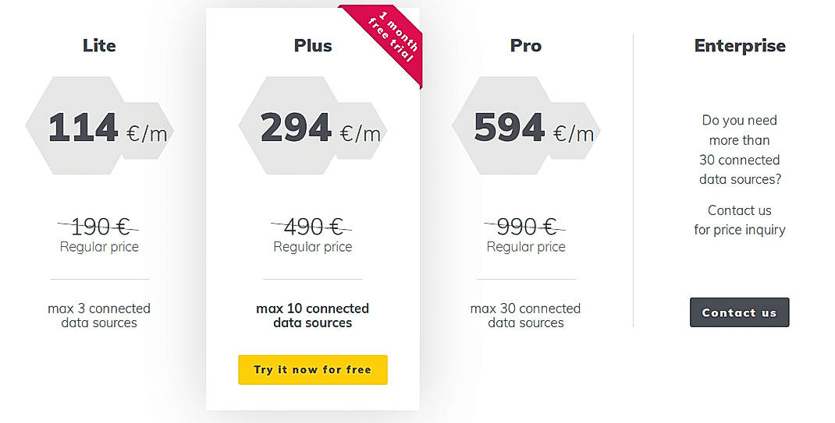Click the crossed-out 490 € regular price

[312, 227]
